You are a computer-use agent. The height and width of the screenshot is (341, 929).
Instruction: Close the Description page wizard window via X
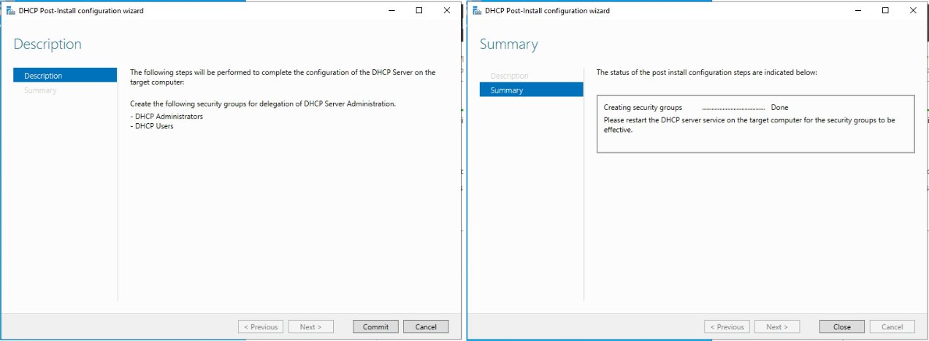pos(446,11)
